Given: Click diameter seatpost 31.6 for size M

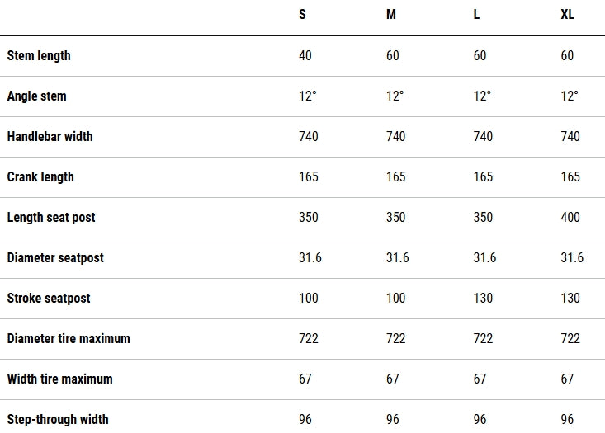Looking at the screenshot, I should tap(398, 258).
